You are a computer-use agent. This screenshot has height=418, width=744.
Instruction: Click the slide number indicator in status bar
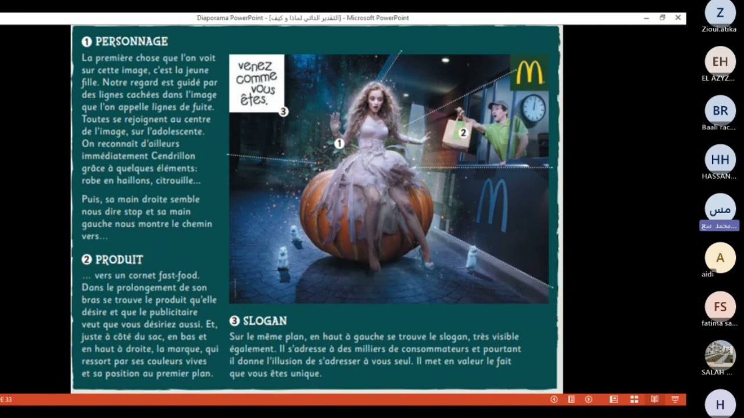(6, 399)
